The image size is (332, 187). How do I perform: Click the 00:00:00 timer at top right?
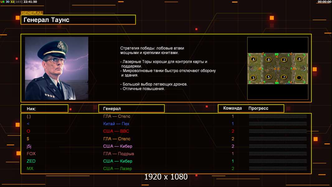coord(325,2)
